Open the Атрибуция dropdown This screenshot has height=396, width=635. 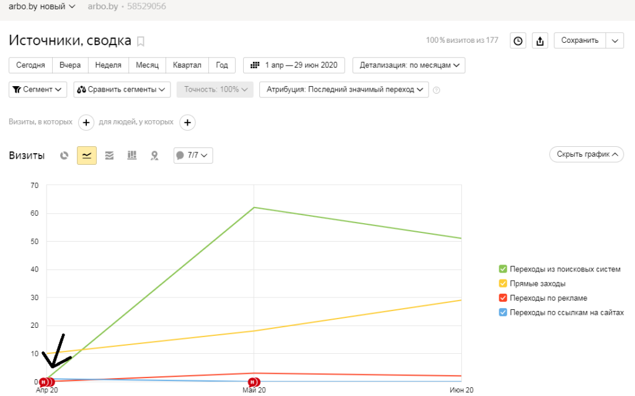coord(344,89)
